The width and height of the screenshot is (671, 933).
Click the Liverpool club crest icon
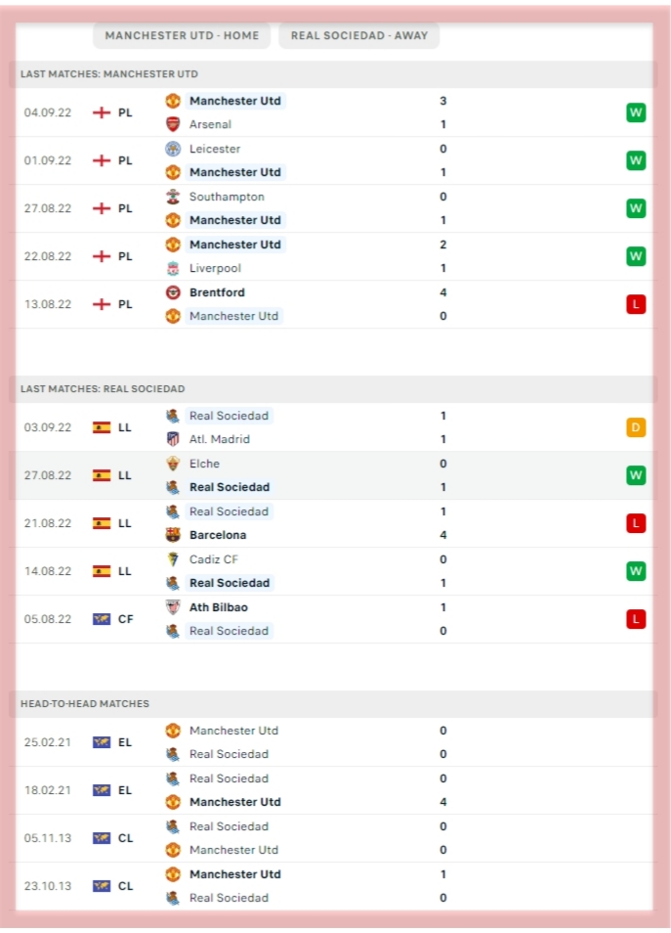click(173, 268)
